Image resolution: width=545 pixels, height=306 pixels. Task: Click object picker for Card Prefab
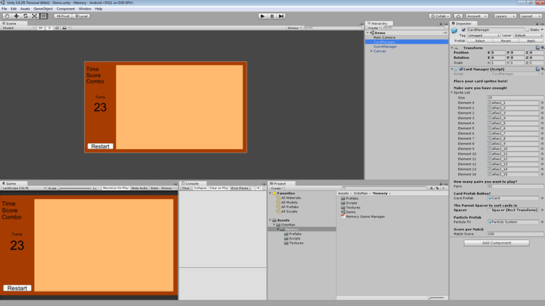tap(542, 198)
